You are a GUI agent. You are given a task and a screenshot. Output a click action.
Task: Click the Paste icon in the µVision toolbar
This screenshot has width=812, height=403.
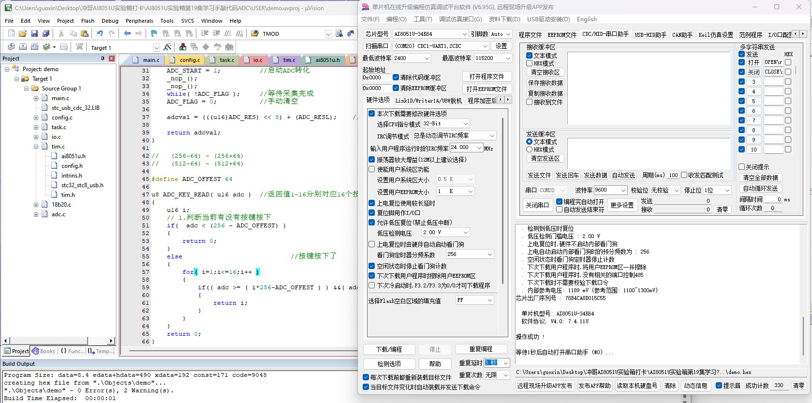pos(85,33)
